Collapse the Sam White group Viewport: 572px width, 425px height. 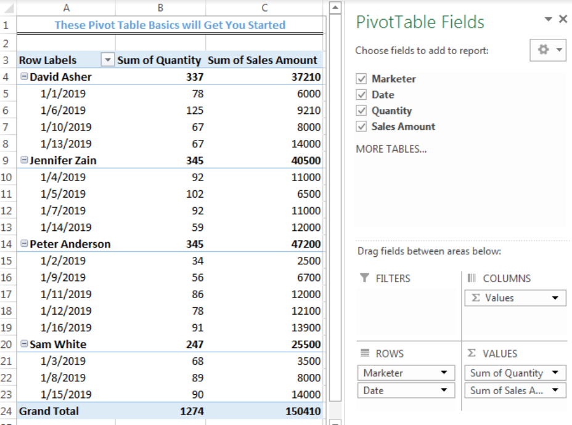23,344
